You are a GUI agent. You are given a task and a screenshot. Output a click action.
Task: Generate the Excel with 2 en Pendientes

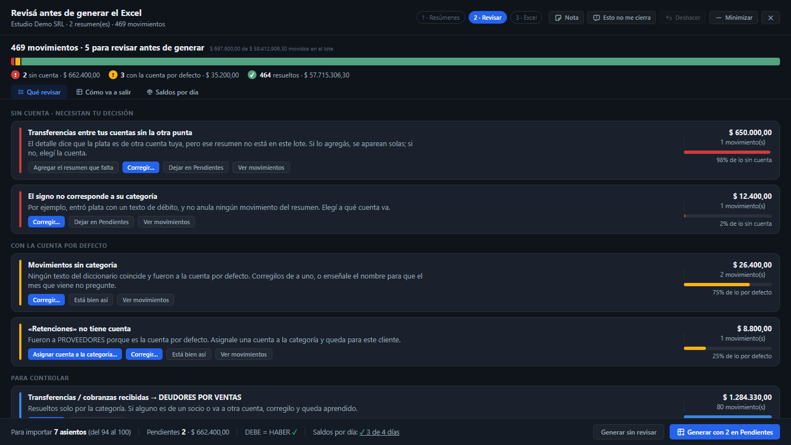point(725,432)
